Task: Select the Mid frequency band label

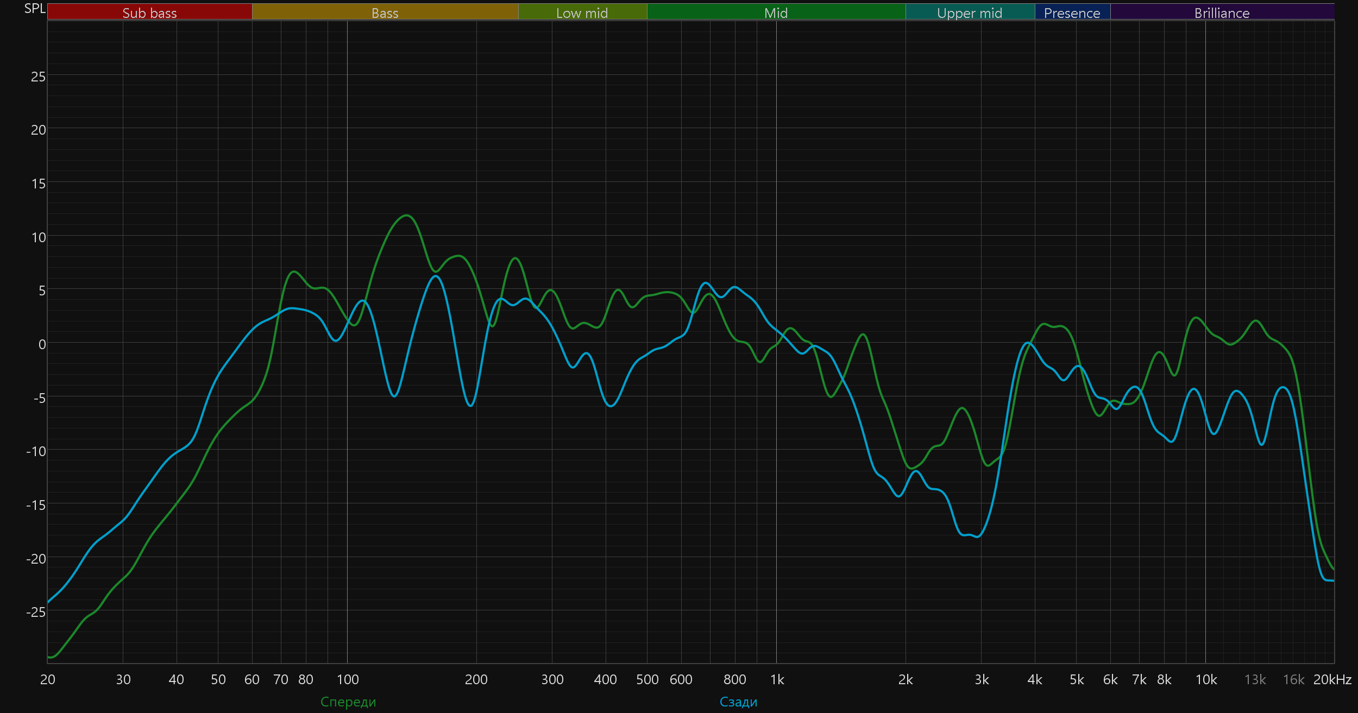Action: pyautogui.click(x=776, y=12)
